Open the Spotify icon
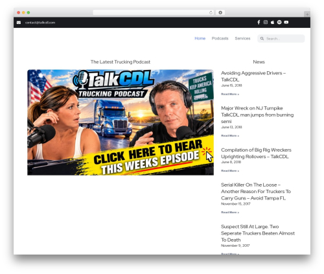The image size is (324, 274). [x=279, y=22]
